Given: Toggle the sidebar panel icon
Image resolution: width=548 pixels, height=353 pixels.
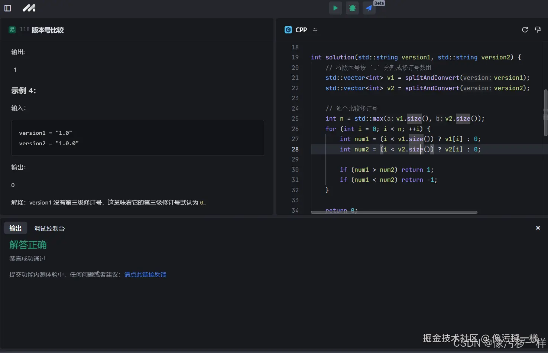Looking at the screenshot, I should 7,8.
